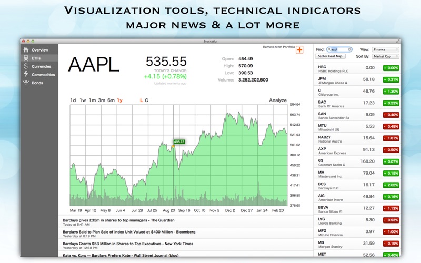Image resolution: width=421 pixels, height=263 pixels.
Task: Open the View dropdown set to Finance
Action: [385, 49]
